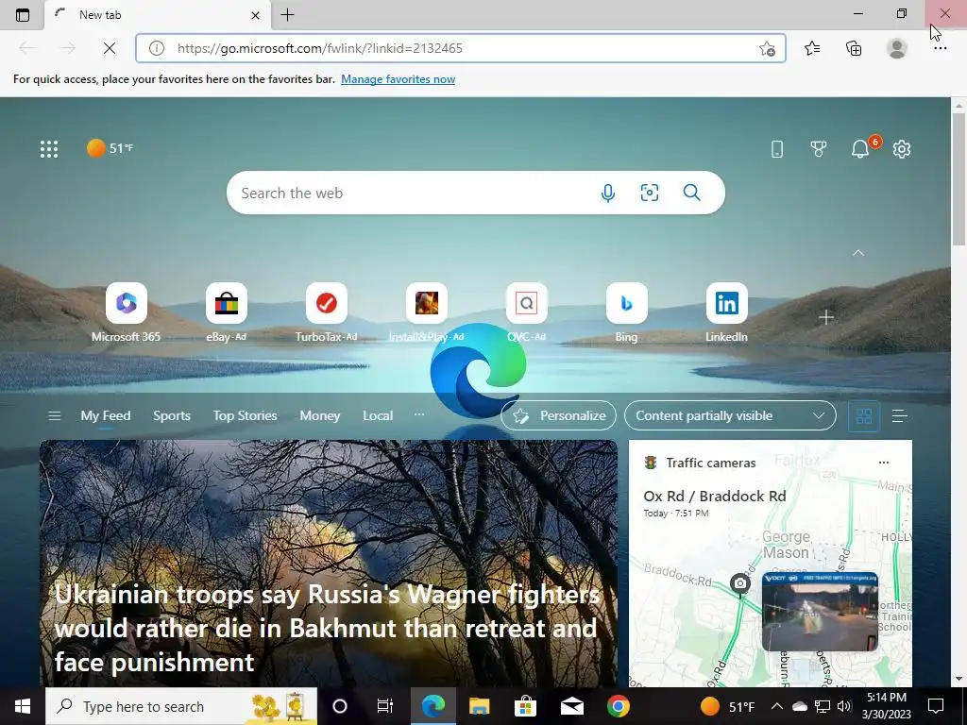The image size is (967, 725).
Task: Switch to the Sports tab
Action: 172,415
